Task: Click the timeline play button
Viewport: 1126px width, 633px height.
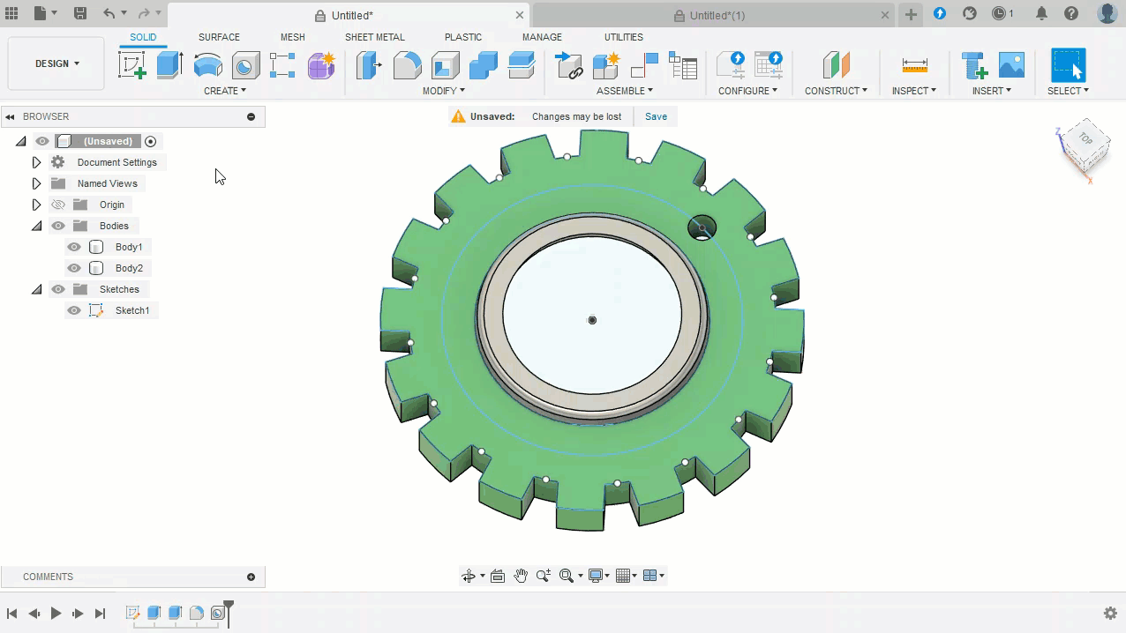Action: point(56,613)
